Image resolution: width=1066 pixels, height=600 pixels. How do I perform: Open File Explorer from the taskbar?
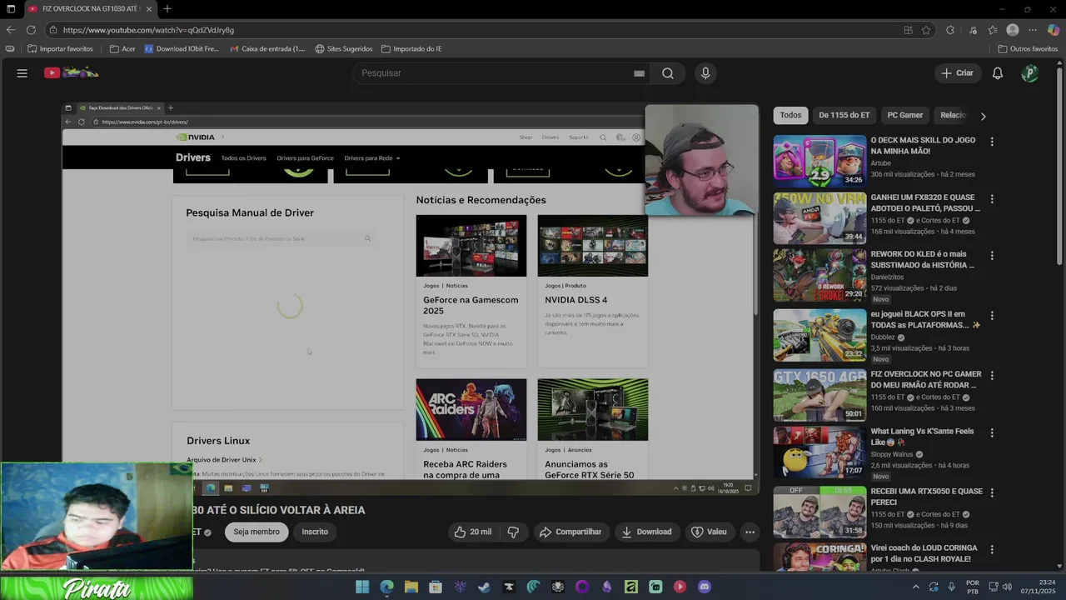pyautogui.click(x=411, y=587)
